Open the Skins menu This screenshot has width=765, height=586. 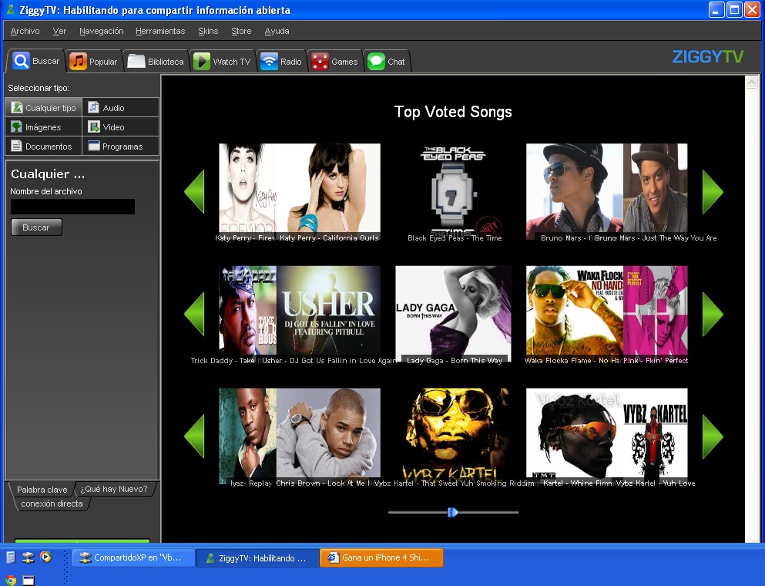point(208,31)
